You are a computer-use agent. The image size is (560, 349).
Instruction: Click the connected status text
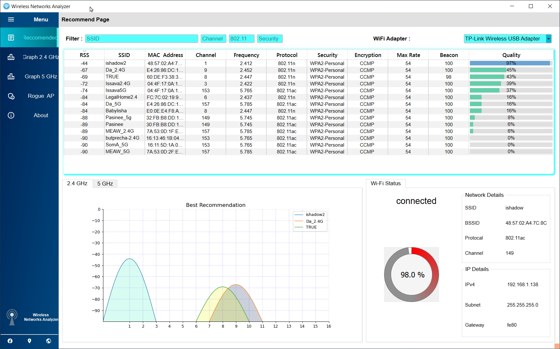pos(416,201)
